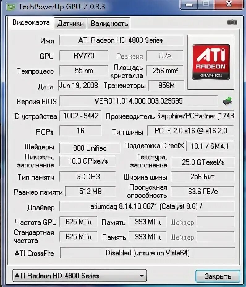Screen dimensions: 246x287
Task: Click the die area field 256 mm²
Action: (x=165, y=70)
